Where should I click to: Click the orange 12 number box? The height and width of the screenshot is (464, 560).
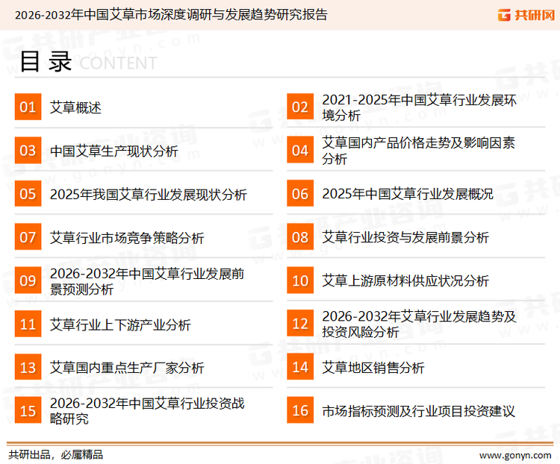(x=300, y=324)
